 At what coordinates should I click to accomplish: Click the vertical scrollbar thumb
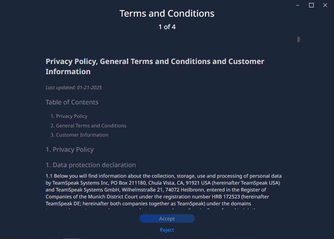click(299, 39)
